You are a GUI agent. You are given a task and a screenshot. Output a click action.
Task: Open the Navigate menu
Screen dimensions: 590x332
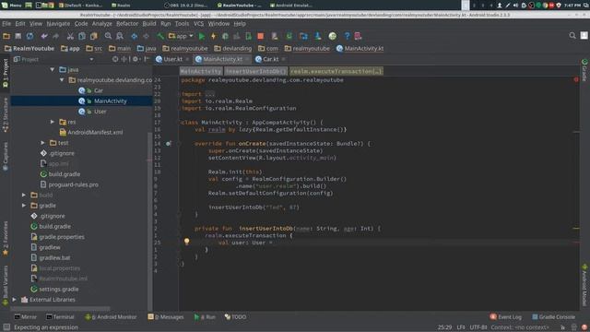pyautogui.click(x=58, y=24)
